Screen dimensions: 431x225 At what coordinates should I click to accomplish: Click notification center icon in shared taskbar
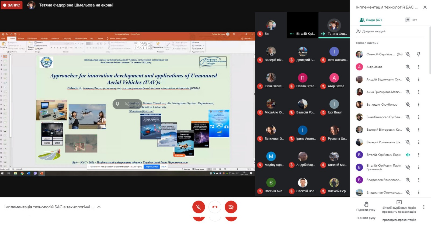click(x=251, y=173)
